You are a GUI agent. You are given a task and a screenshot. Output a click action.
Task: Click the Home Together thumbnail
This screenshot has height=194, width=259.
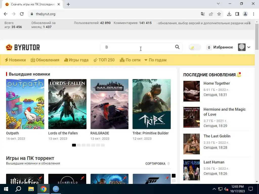191,91
